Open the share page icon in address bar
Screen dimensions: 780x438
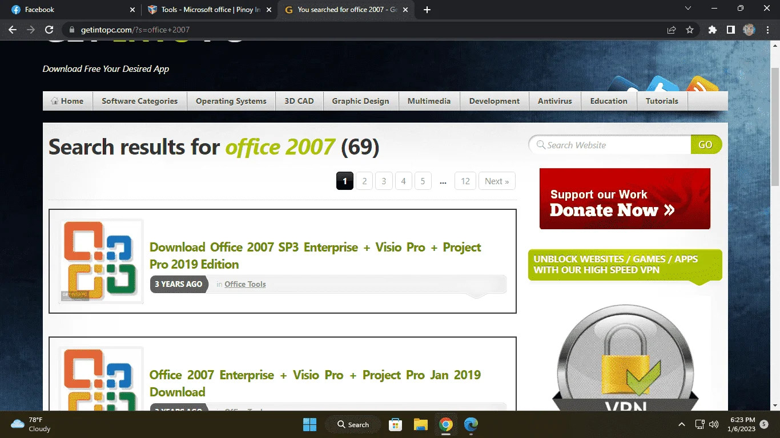[672, 30]
